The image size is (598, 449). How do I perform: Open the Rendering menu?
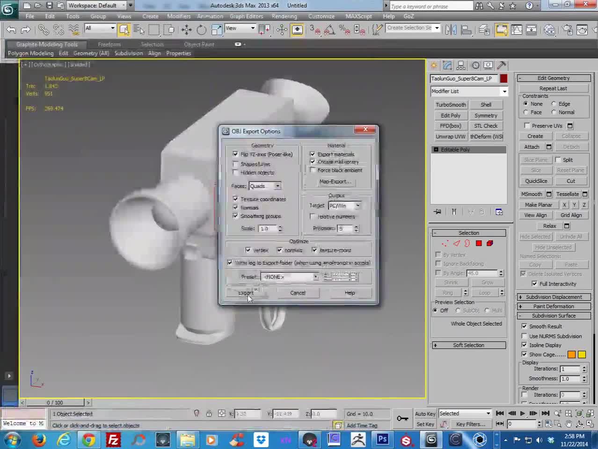pyautogui.click(x=284, y=16)
